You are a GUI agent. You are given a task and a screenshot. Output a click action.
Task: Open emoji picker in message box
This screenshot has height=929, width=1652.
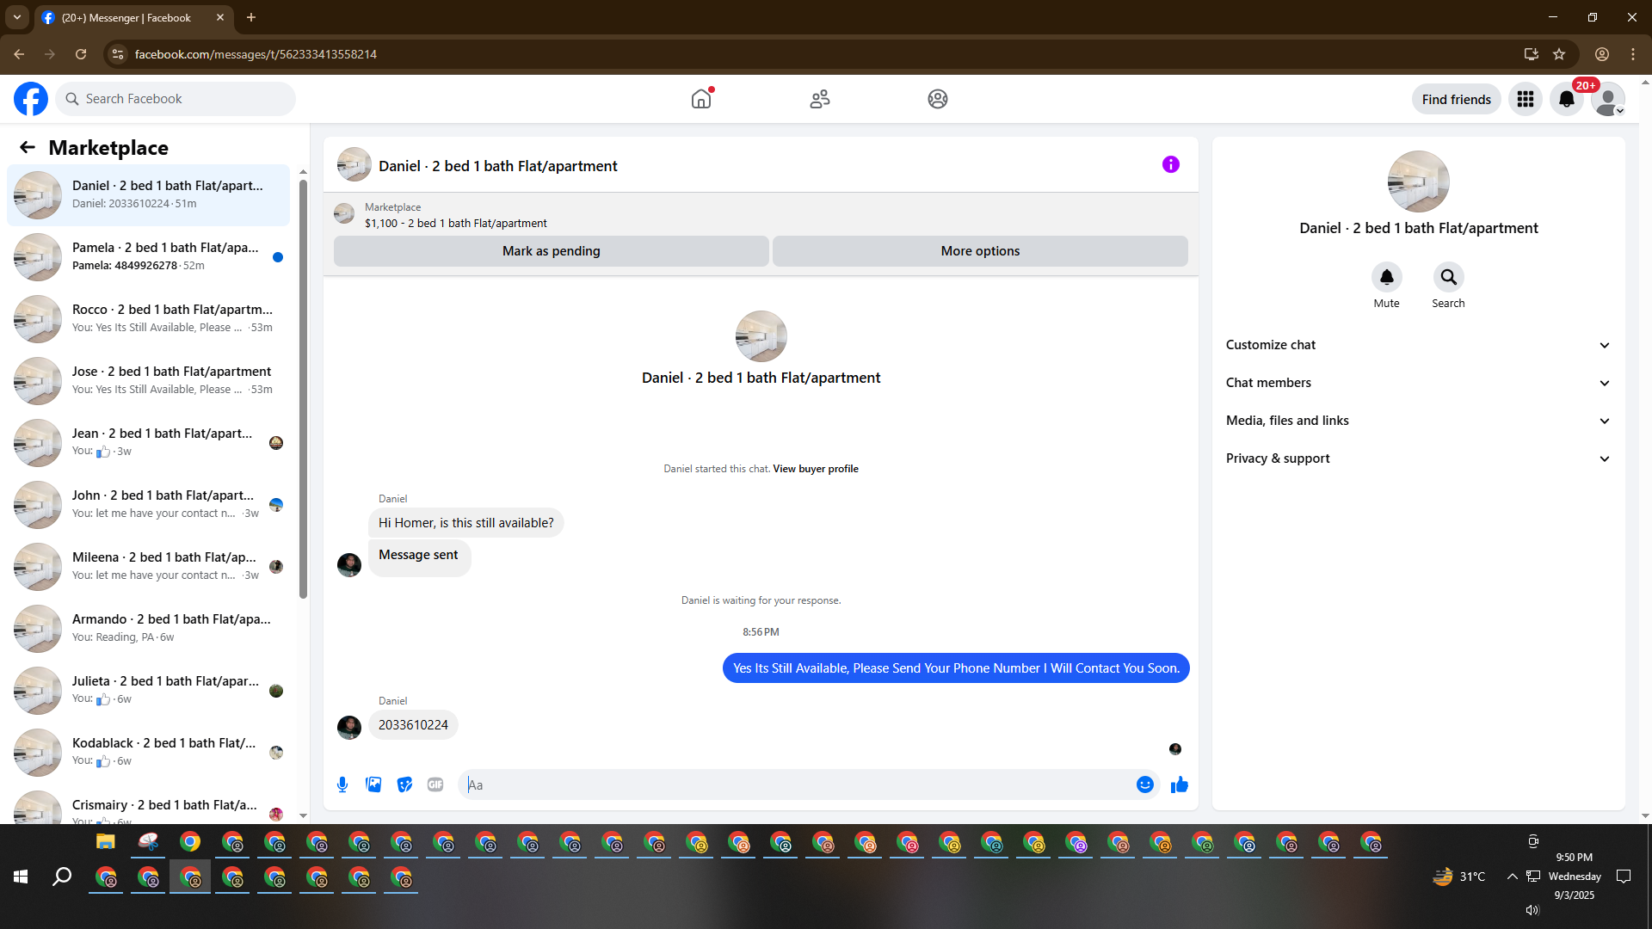click(1144, 784)
